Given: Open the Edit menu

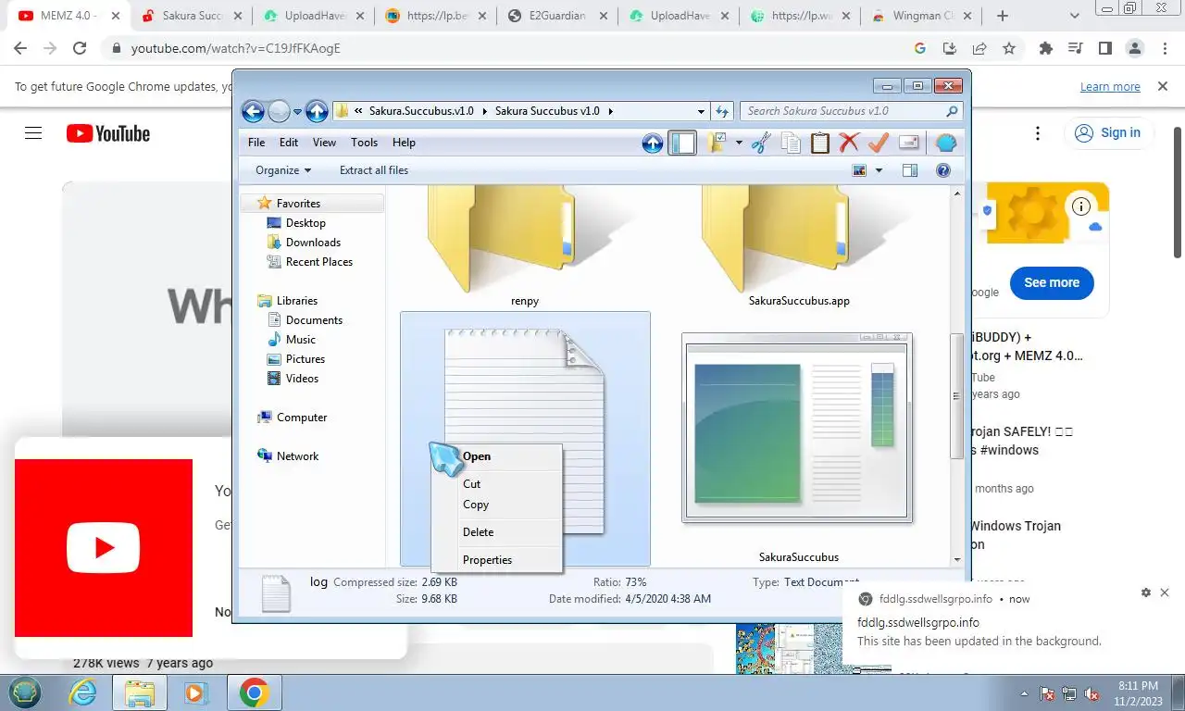Looking at the screenshot, I should 289,143.
